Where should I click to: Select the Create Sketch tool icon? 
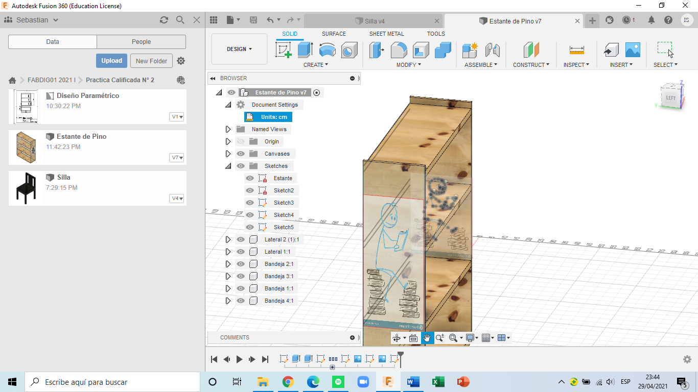(x=283, y=50)
